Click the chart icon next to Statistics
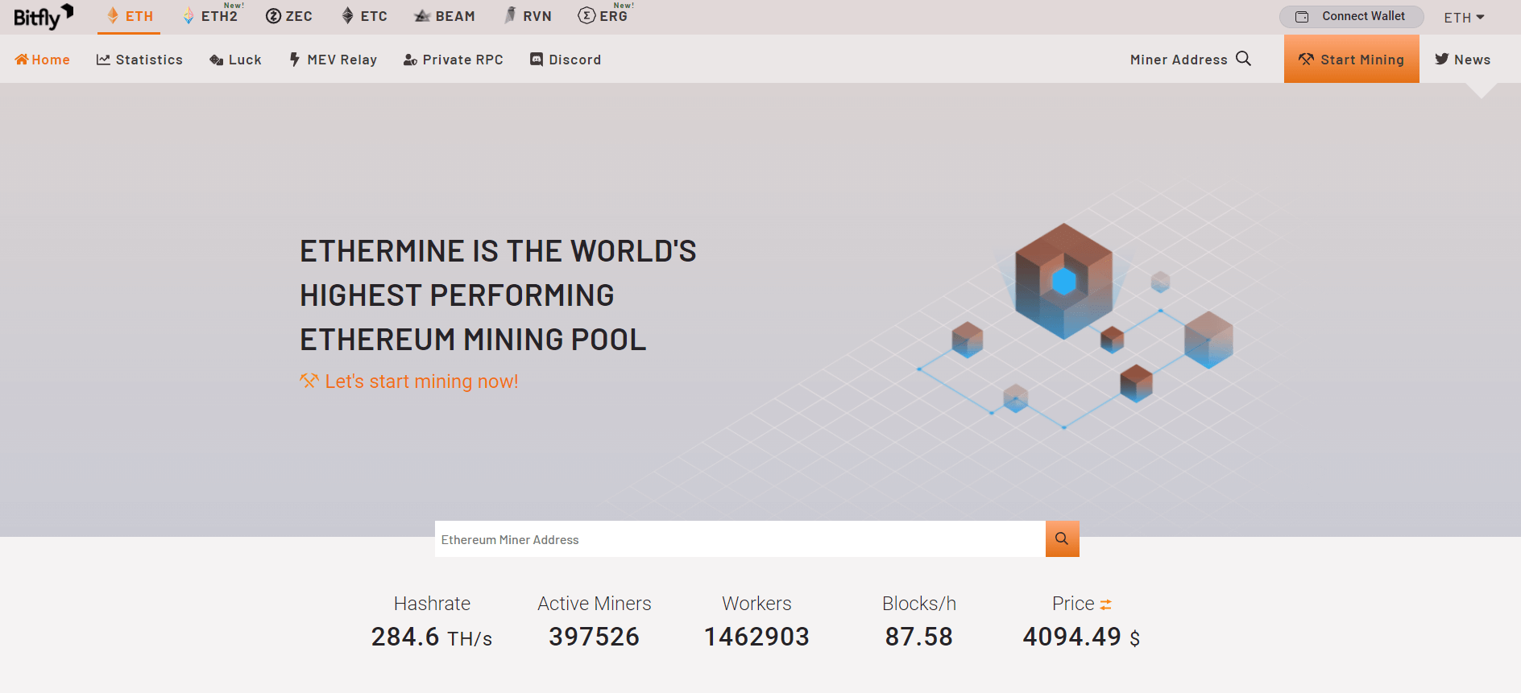Screen dimensions: 1521x693 103,60
